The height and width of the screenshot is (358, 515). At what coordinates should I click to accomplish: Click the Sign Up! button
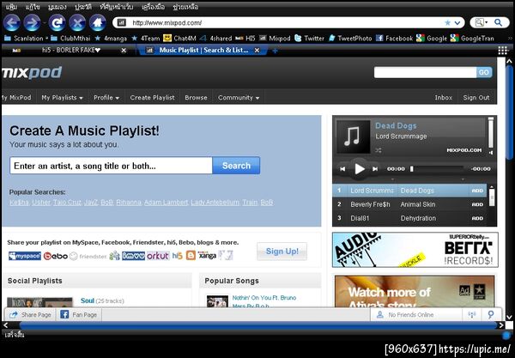(x=282, y=252)
